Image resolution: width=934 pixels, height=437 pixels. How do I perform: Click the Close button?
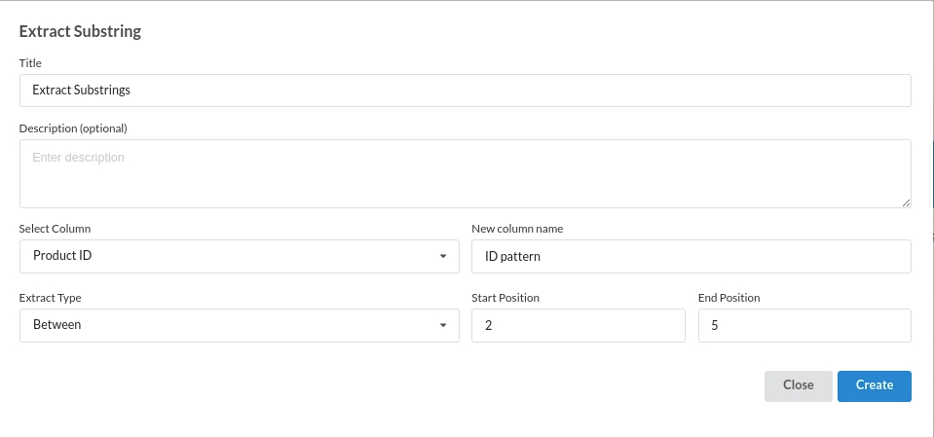point(799,386)
